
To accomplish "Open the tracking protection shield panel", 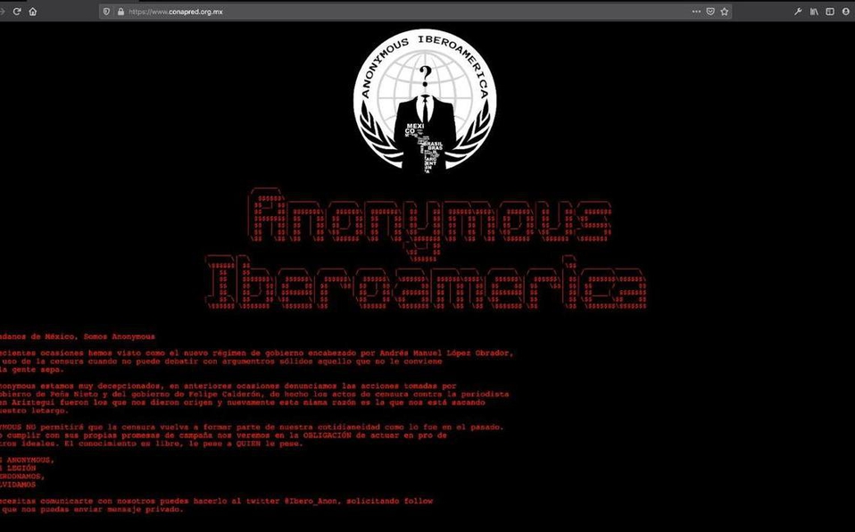I will click(106, 12).
